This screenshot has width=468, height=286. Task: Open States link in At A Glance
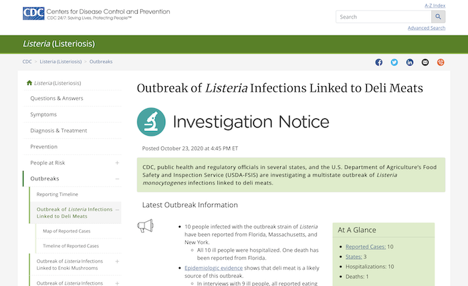354,257
